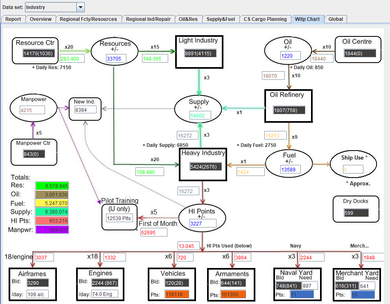
Task: Click the green Res total swatch 6.578.945
Action: click(52, 186)
